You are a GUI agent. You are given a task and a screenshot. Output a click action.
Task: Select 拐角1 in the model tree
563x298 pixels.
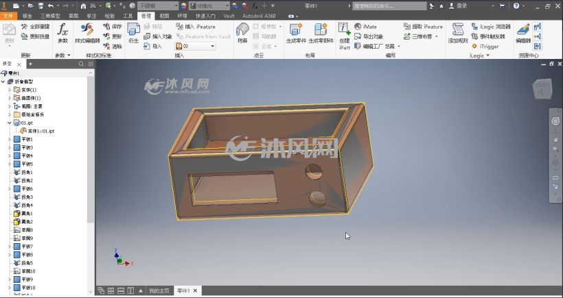[x=23, y=172]
